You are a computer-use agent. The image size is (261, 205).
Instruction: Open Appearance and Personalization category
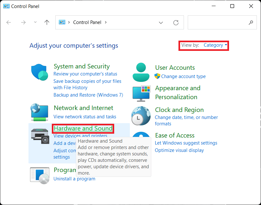[x=178, y=92]
